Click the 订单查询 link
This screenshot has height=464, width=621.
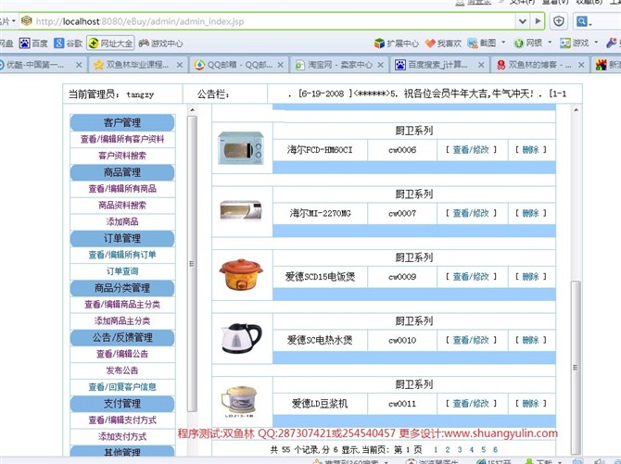[122, 271]
